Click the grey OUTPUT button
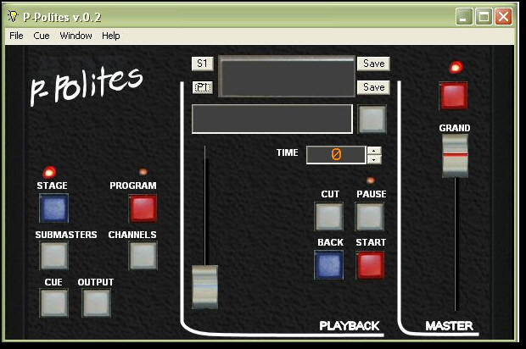 coord(96,302)
